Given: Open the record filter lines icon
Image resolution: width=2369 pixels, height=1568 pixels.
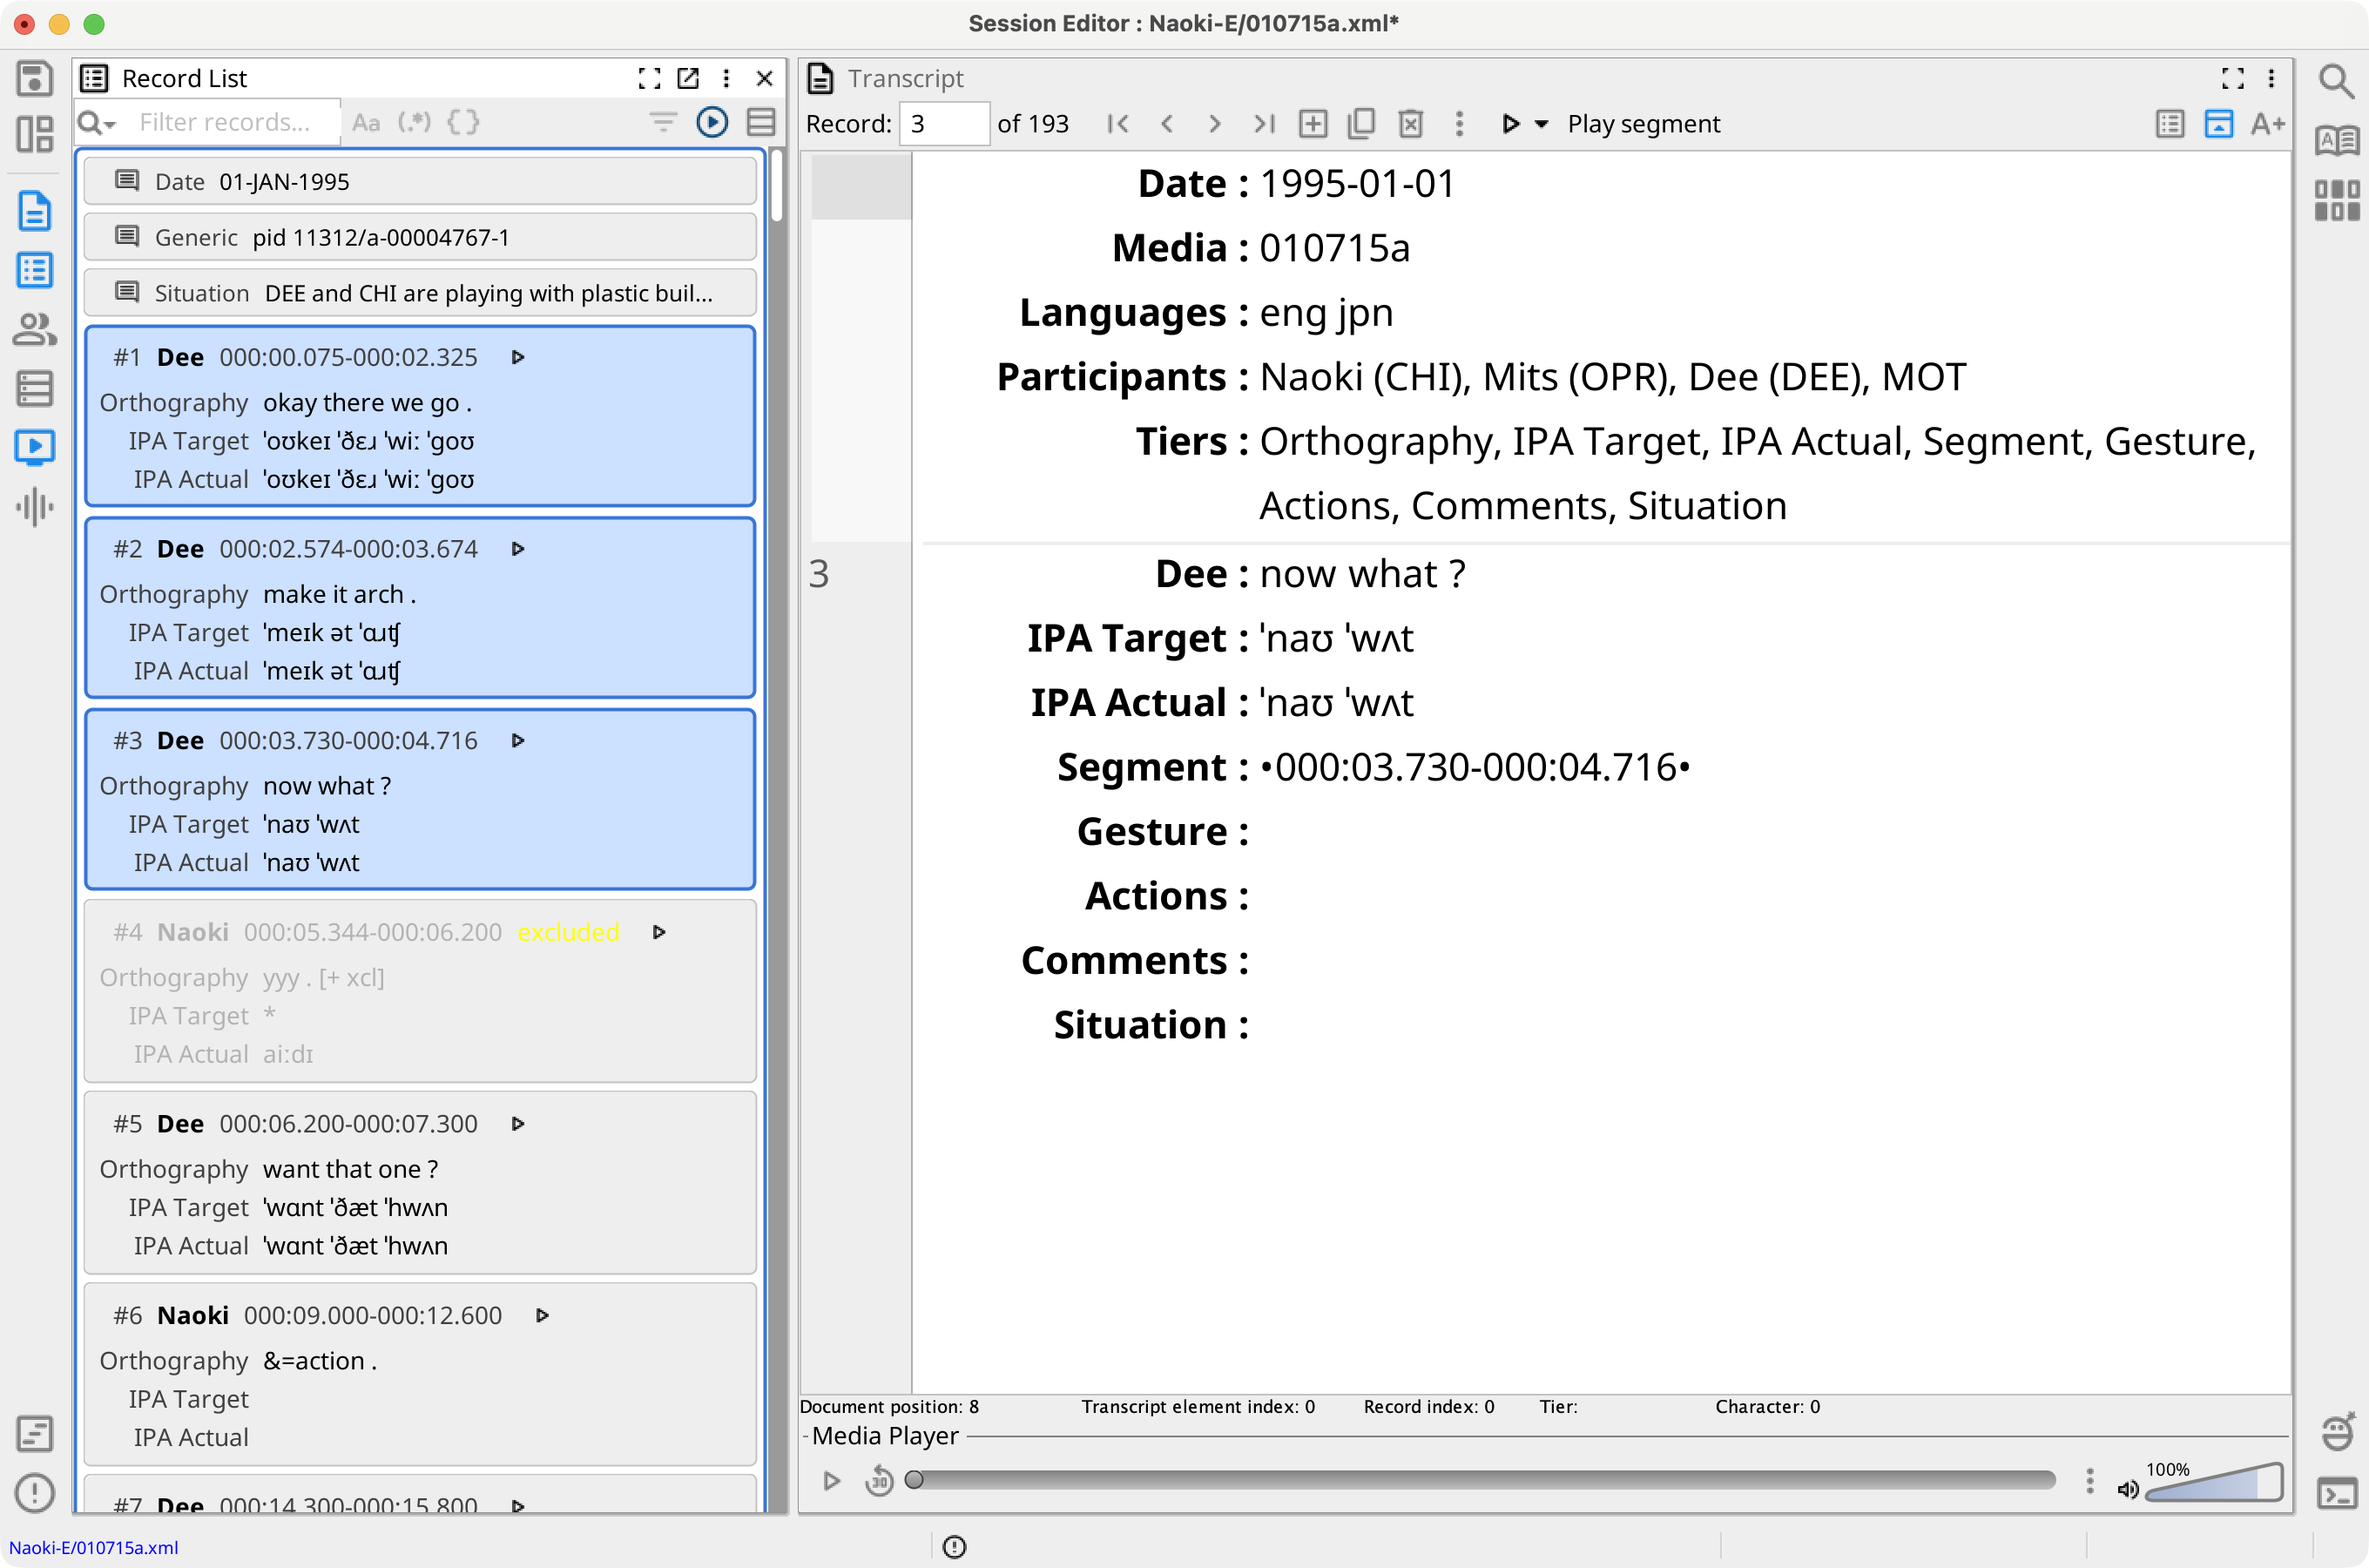Looking at the screenshot, I should click(663, 122).
